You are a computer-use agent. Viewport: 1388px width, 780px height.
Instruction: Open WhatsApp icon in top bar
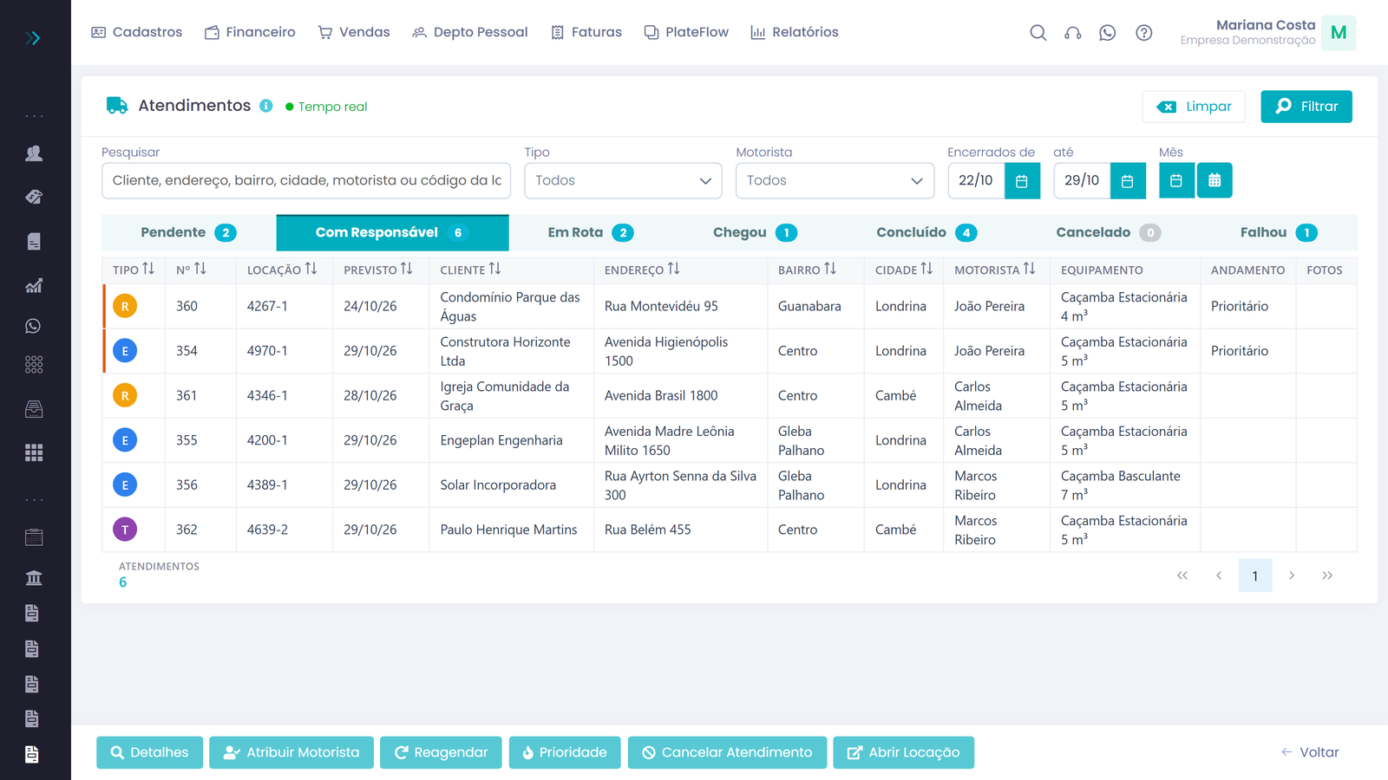tap(1108, 33)
